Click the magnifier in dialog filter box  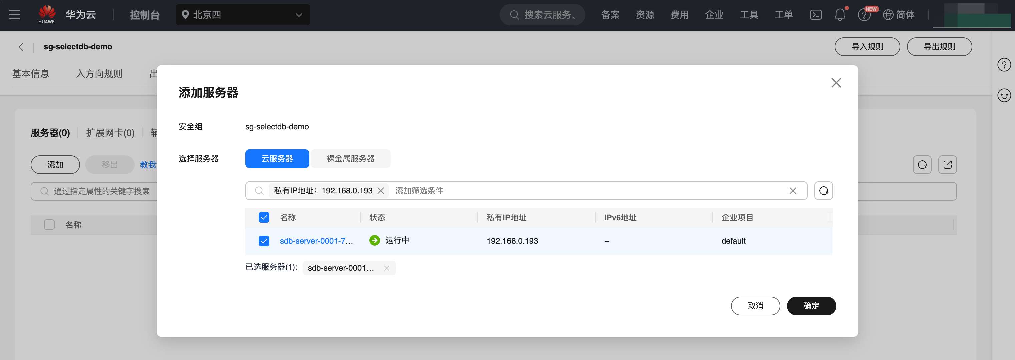click(x=259, y=191)
